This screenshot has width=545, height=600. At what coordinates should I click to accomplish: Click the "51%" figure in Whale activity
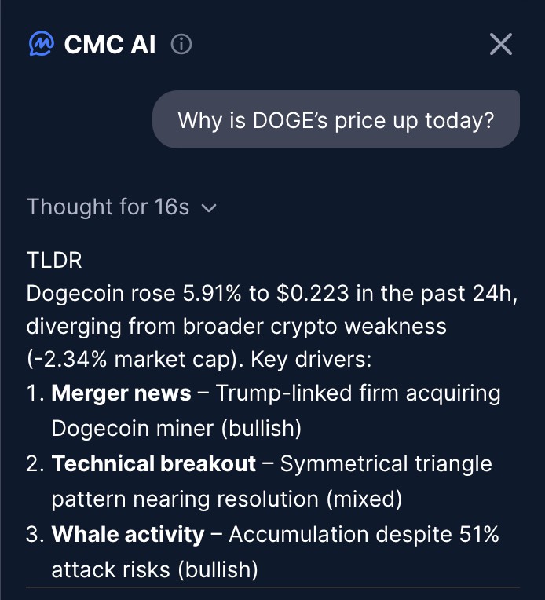479,535
